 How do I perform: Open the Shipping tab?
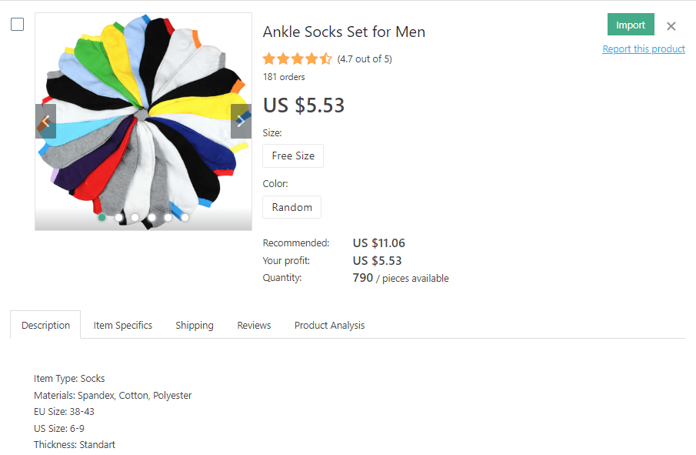195,325
